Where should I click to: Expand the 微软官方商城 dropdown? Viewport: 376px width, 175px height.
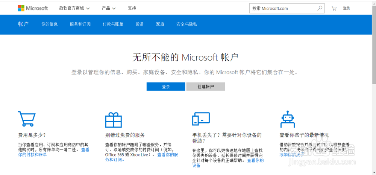(74, 8)
